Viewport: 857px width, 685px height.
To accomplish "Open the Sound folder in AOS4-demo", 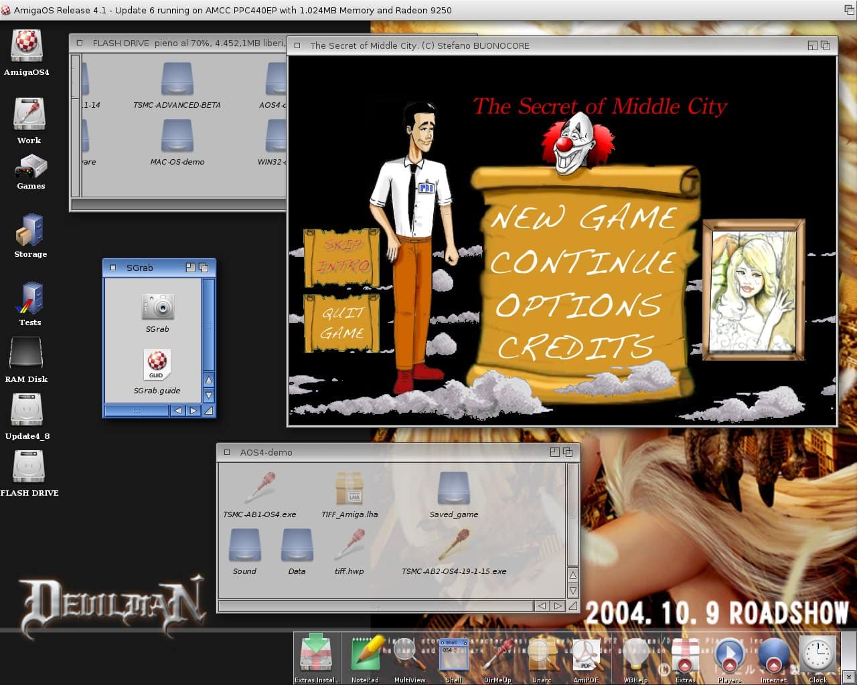I will coord(244,545).
